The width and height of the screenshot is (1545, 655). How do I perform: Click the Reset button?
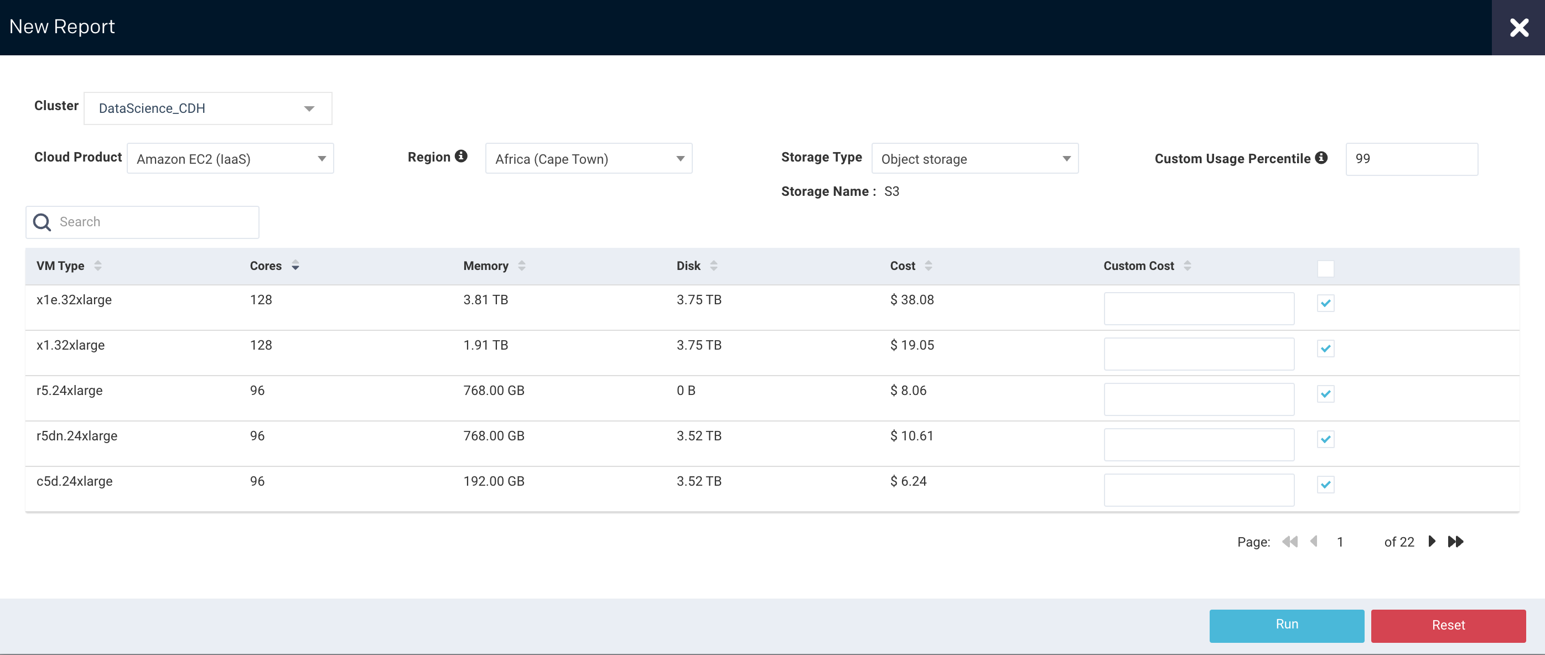click(x=1448, y=626)
